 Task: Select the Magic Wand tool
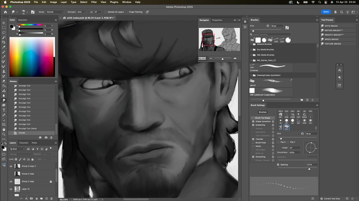[x=4, y=38]
